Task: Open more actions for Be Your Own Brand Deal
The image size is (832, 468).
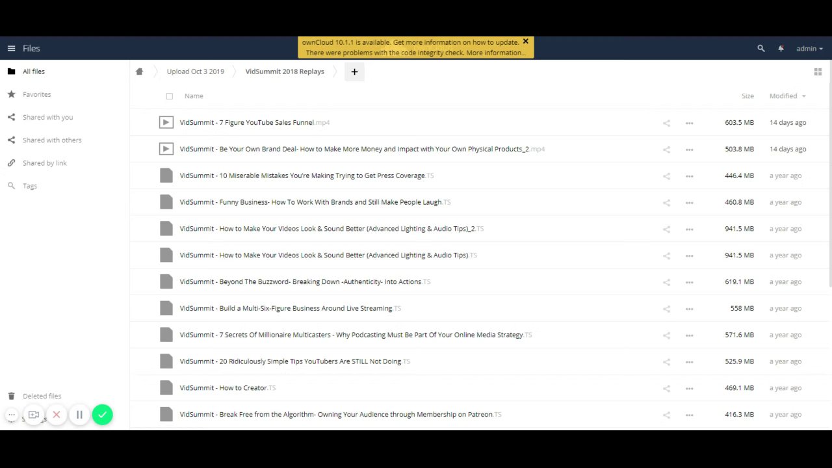Action: (689, 149)
